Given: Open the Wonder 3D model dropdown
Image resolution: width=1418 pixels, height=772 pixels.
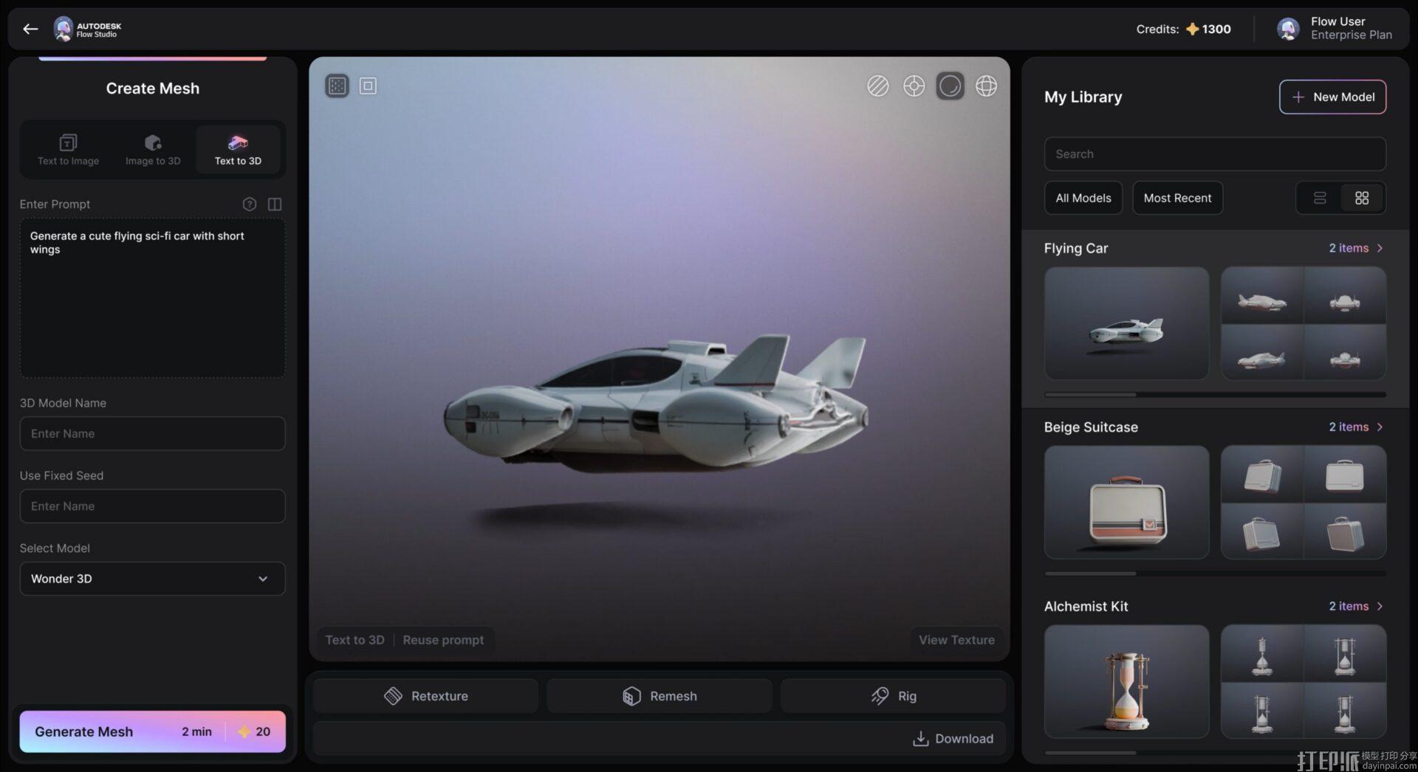Looking at the screenshot, I should 152,579.
